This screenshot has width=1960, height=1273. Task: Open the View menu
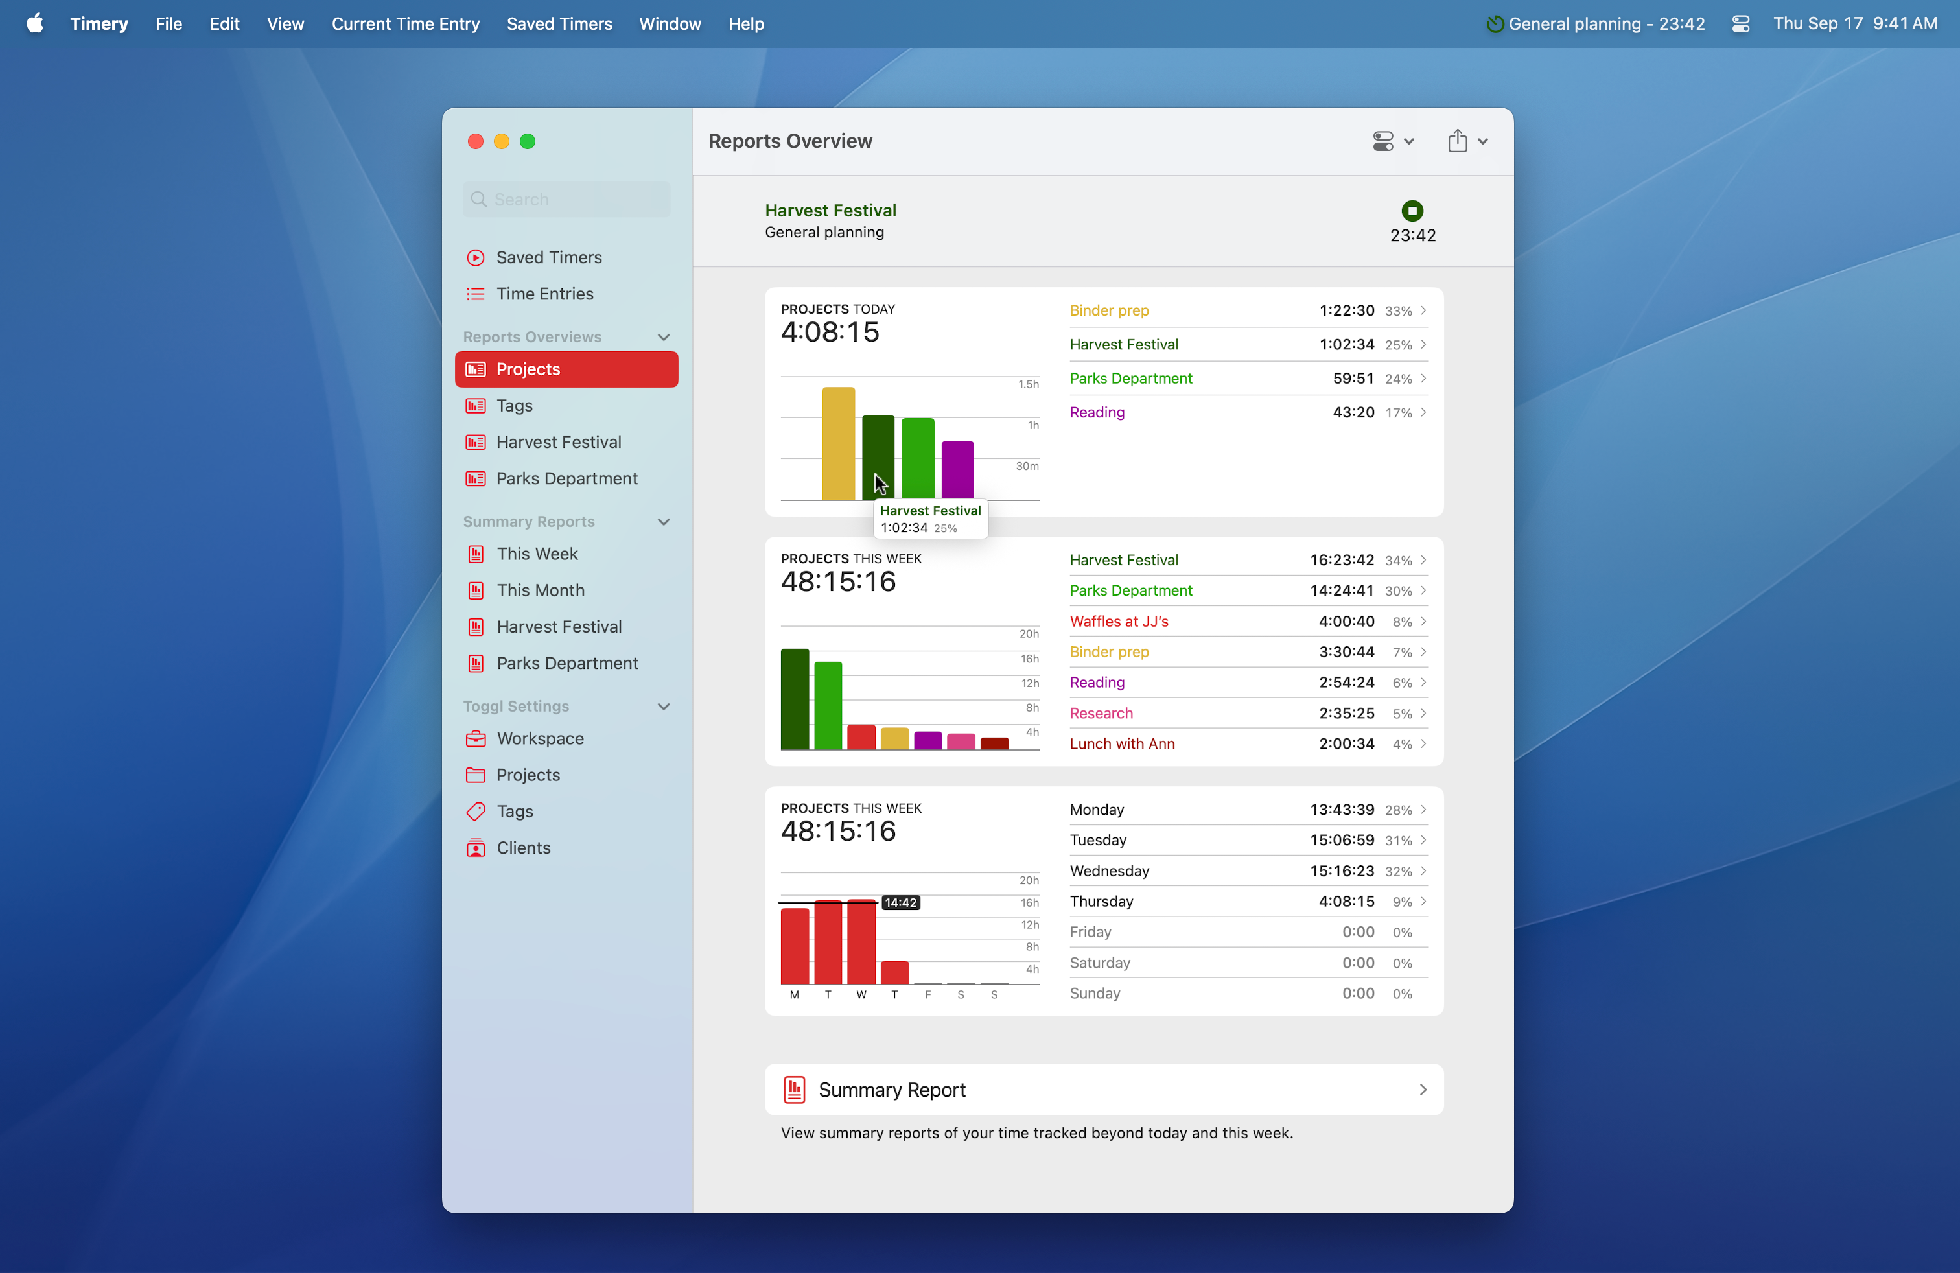click(x=285, y=24)
